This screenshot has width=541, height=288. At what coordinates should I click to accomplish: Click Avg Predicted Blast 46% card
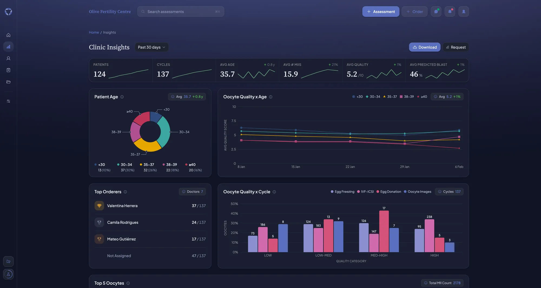[x=437, y=70]
